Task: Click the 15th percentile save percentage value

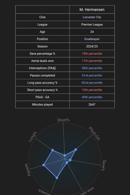Action: pos(92,54)
